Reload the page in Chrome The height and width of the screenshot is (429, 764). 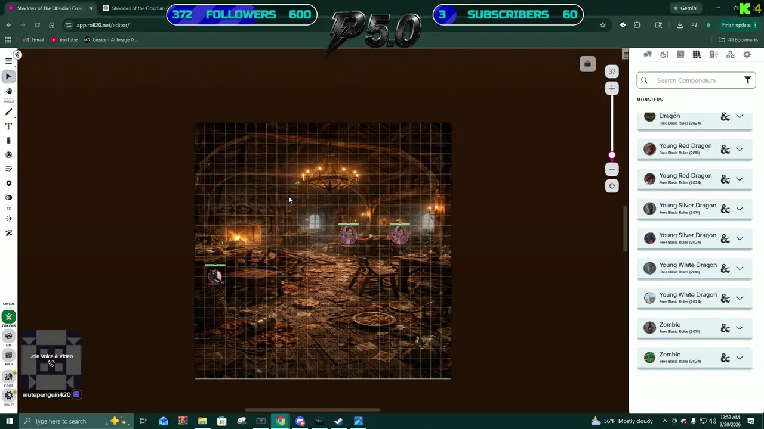pos(37,25)
